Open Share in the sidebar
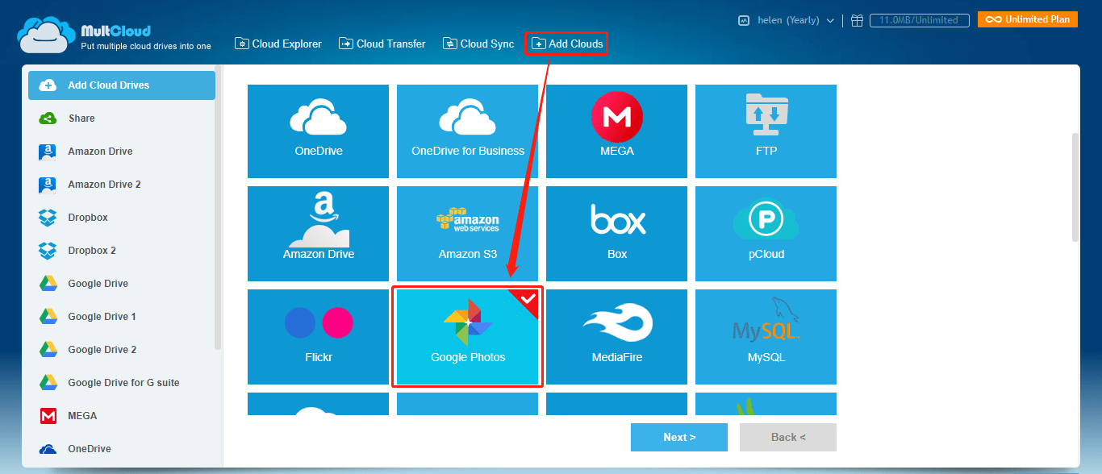The width and height of the screenshot is (1102, 474). [x=122, y=118]
